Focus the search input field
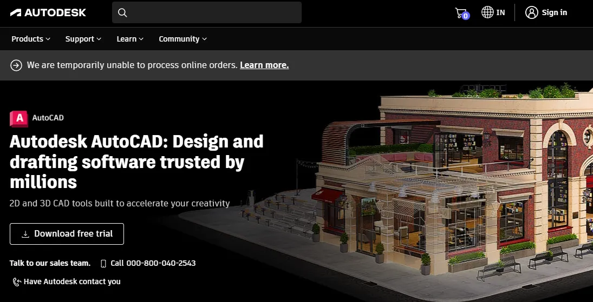 [x=206, y=12]
